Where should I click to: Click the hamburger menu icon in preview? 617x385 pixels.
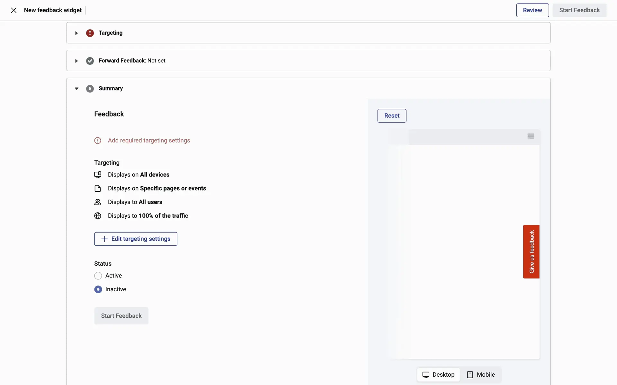coord(531,136)
